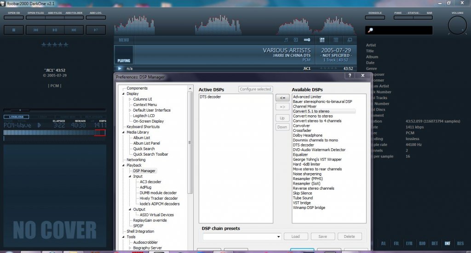The width and height of the screenshot is (471, 253).
Task: Click into the search input field
Action: point(399,30)
